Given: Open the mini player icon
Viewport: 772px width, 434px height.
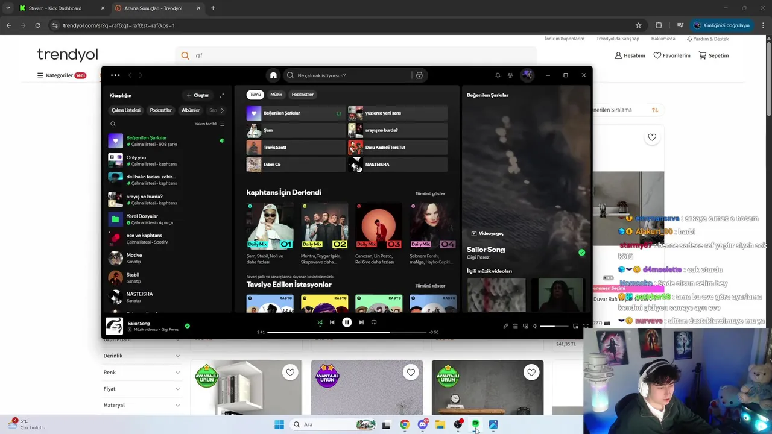Looking at the screenshot, I should tap(575, 326).
